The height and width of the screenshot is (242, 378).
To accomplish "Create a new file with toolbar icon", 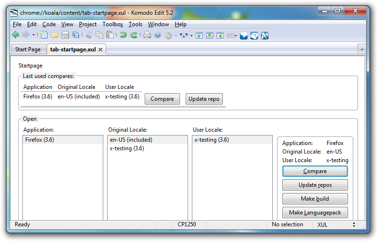I will (x=44, y=35).
